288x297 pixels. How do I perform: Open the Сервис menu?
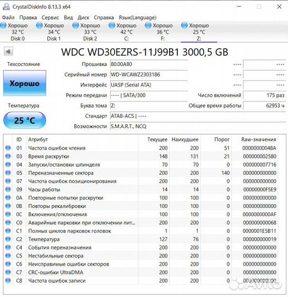click(x=50, y=18)
